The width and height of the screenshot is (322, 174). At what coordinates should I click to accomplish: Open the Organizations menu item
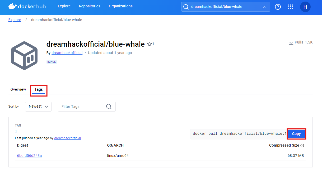120,6
